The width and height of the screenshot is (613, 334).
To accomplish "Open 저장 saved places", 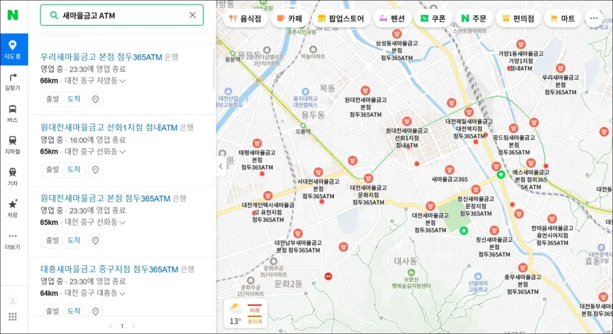I will (13, 208).
